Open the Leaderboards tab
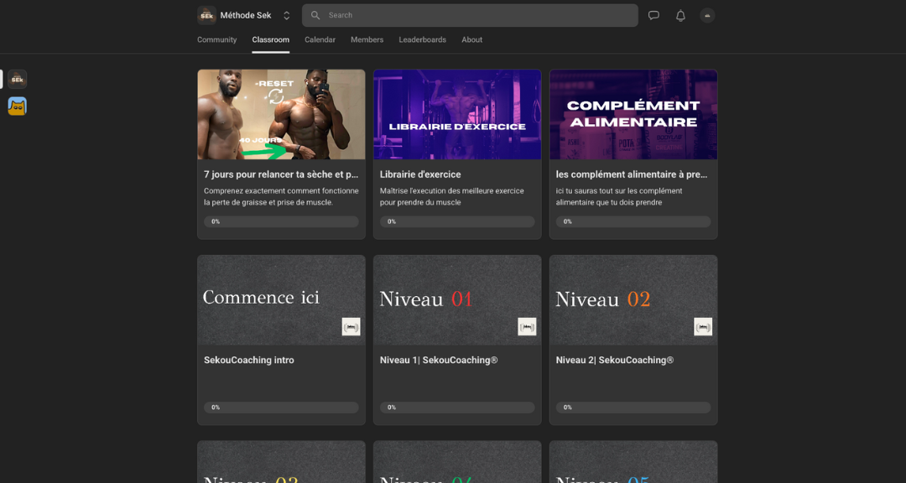This screenshot has height=483, width=906. (x=422, y=39)
